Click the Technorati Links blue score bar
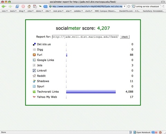Viewport: 166px width, 134px height. point(91,92)
